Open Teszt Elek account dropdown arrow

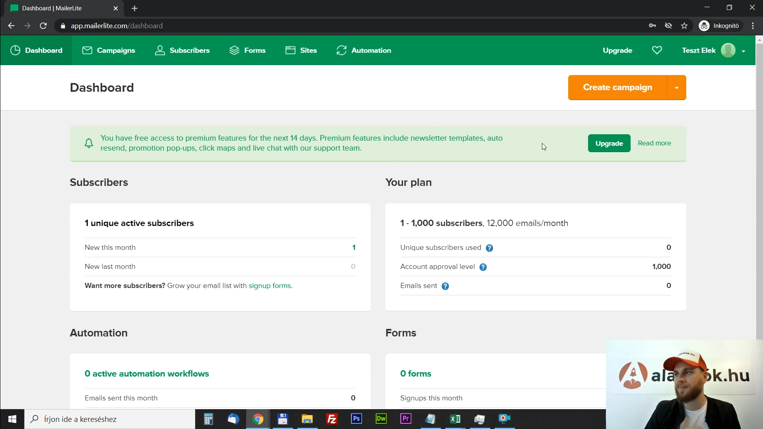744,51
